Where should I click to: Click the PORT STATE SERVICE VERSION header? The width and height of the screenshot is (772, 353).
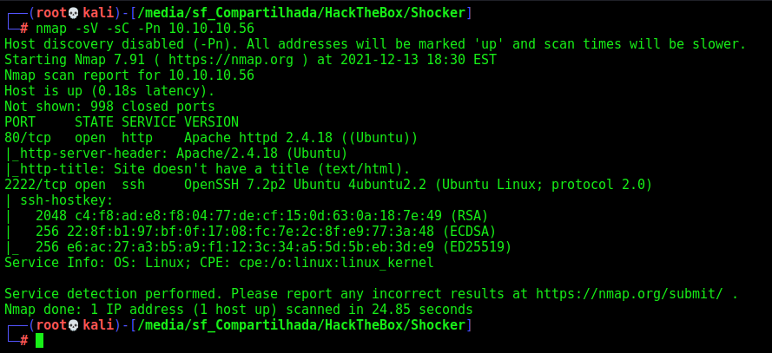coord(122,122)
